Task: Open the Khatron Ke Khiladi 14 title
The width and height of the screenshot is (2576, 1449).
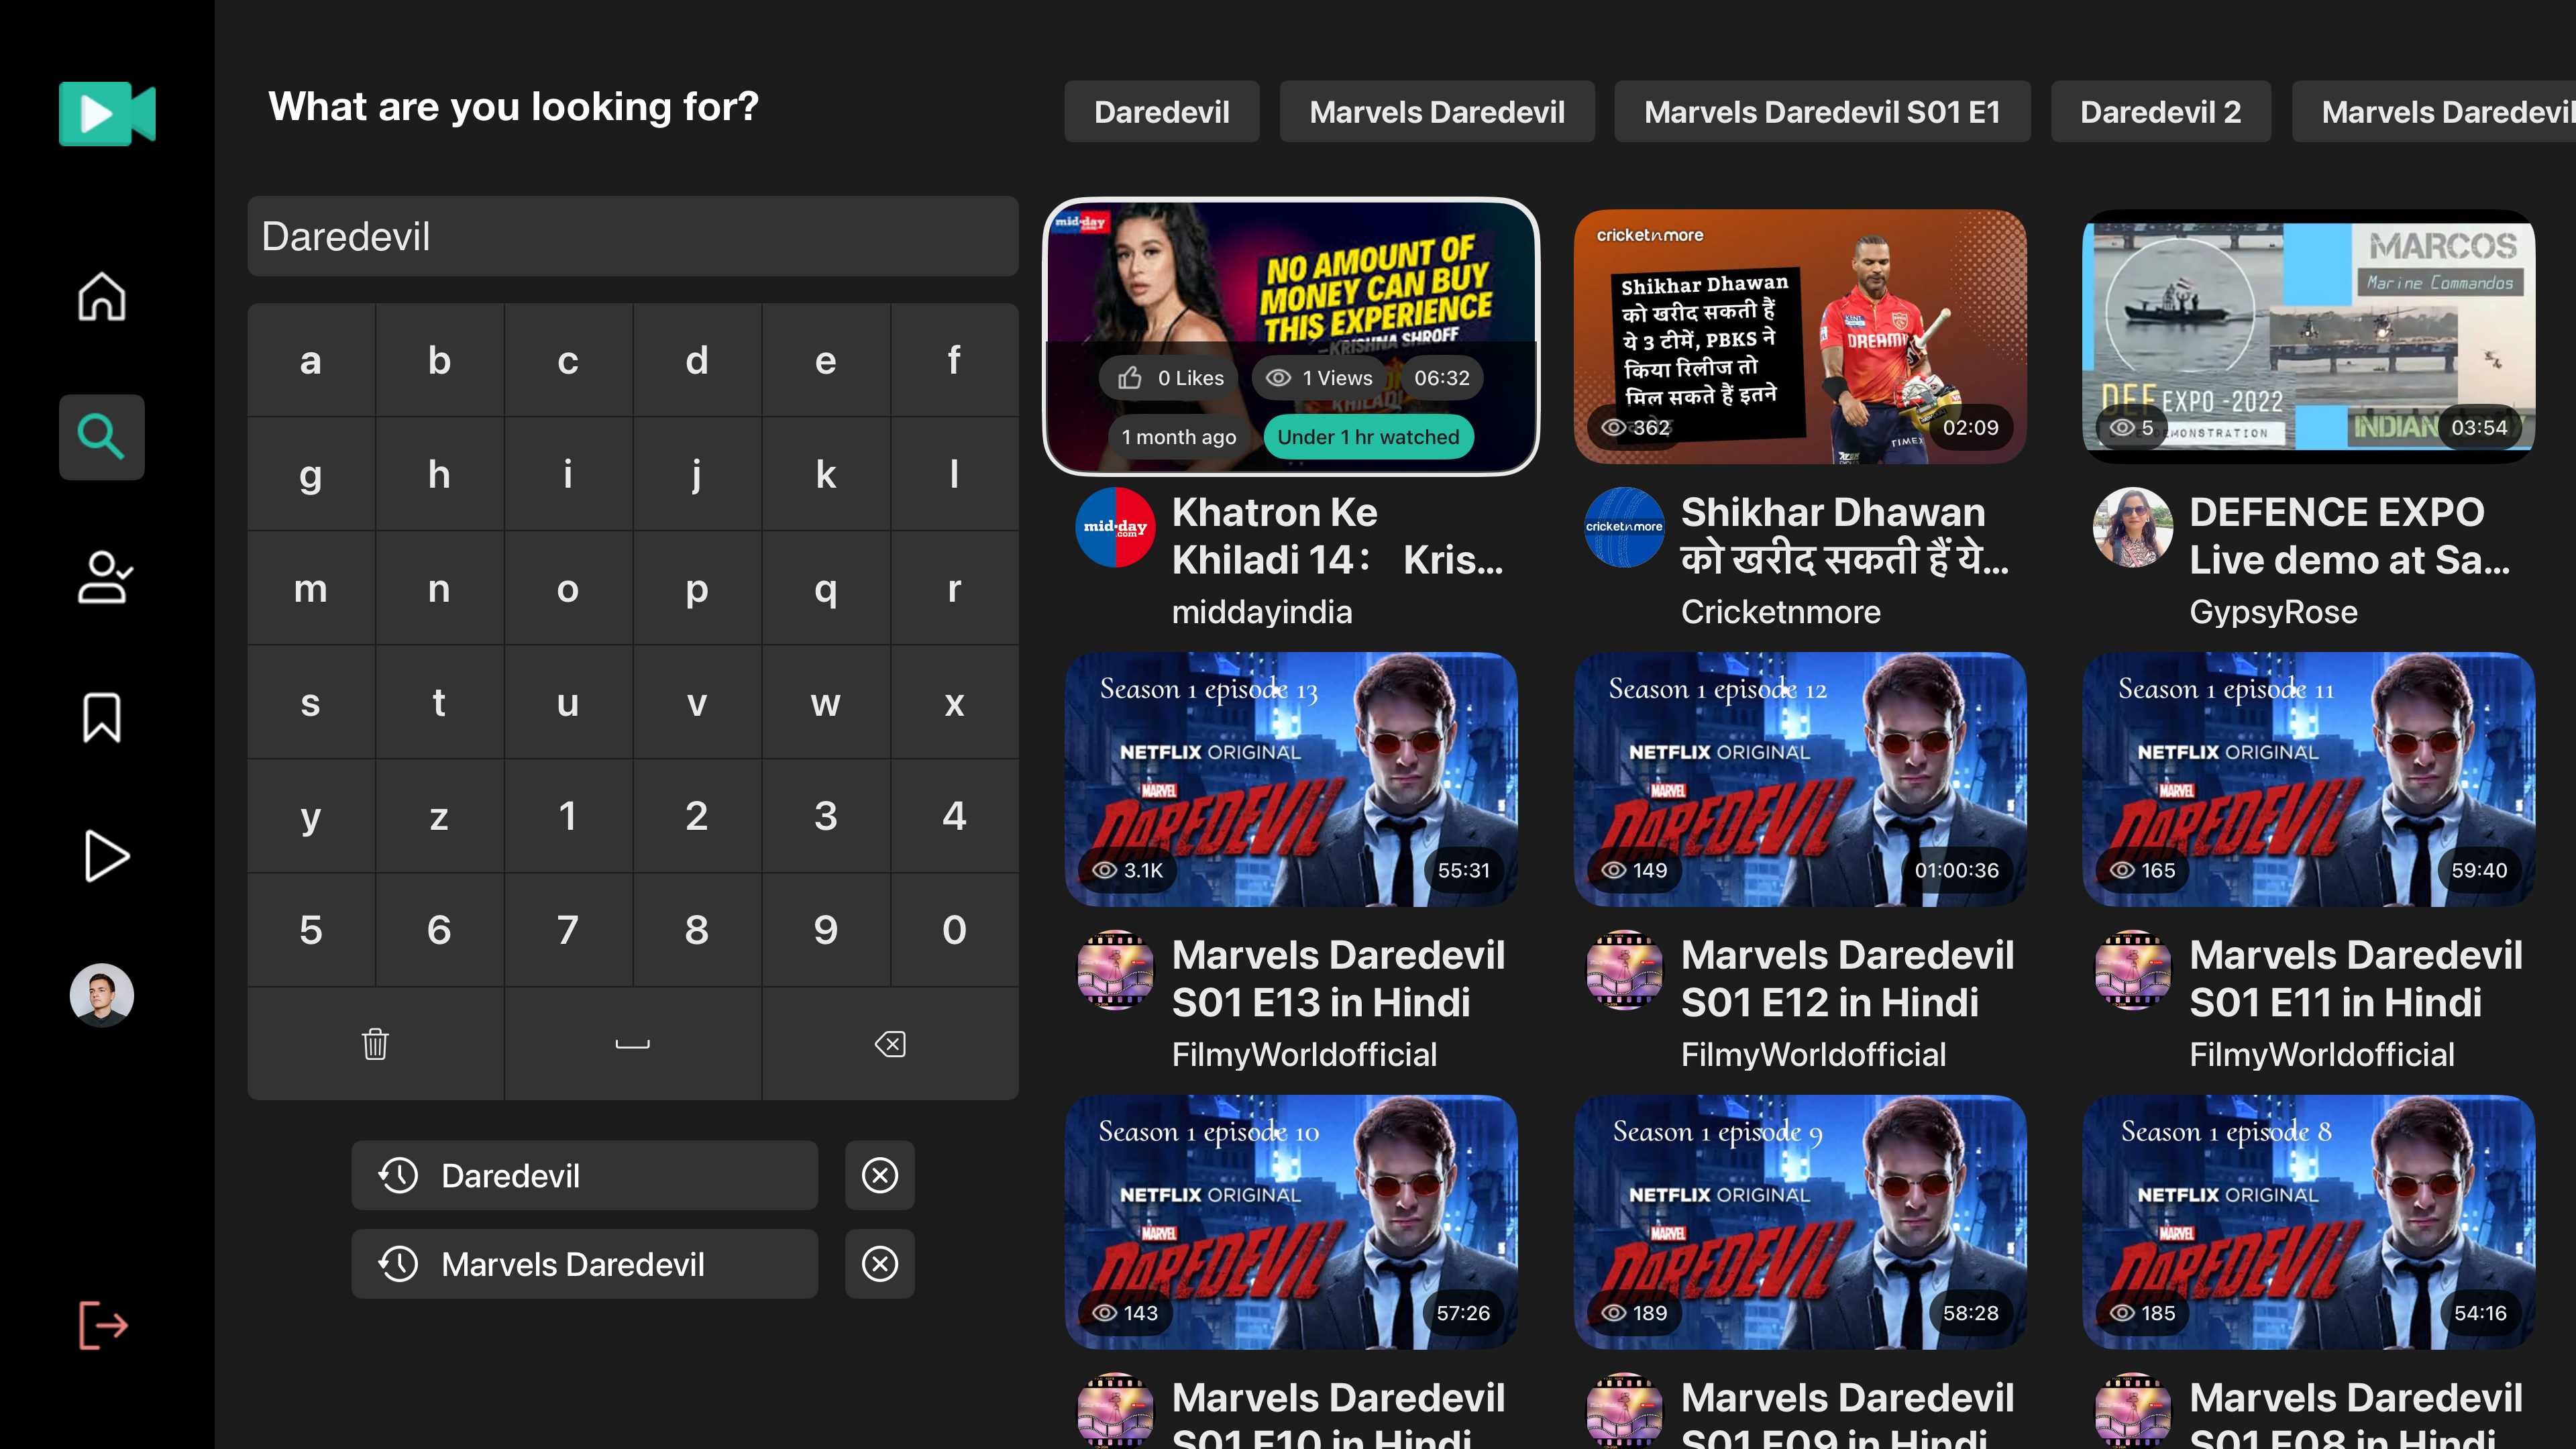Action: point(1338,536)
